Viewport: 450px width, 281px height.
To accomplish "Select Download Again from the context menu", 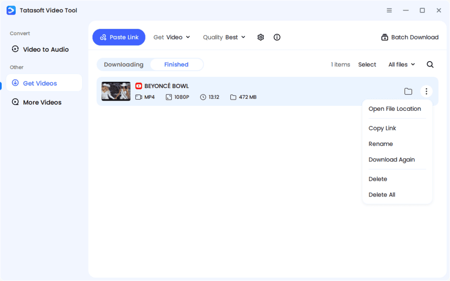I will click(x=392, y=160).
